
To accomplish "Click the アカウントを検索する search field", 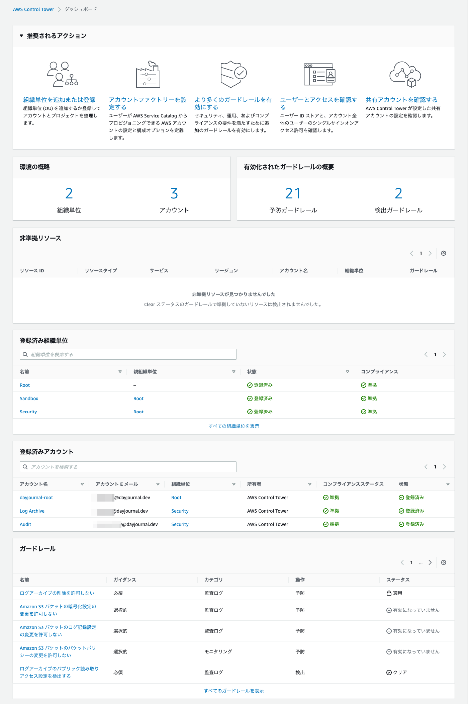I will (128, 467).
